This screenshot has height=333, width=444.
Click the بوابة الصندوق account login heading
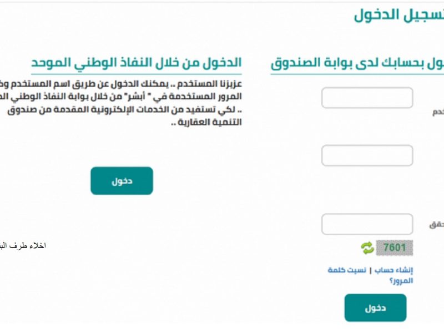click(x=357, y=63)
